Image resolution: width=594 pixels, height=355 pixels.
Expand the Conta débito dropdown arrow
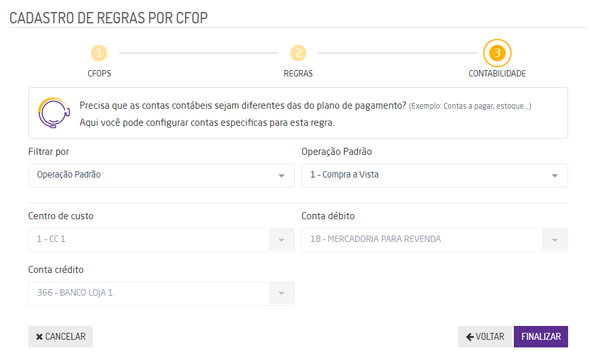[555, 240]
